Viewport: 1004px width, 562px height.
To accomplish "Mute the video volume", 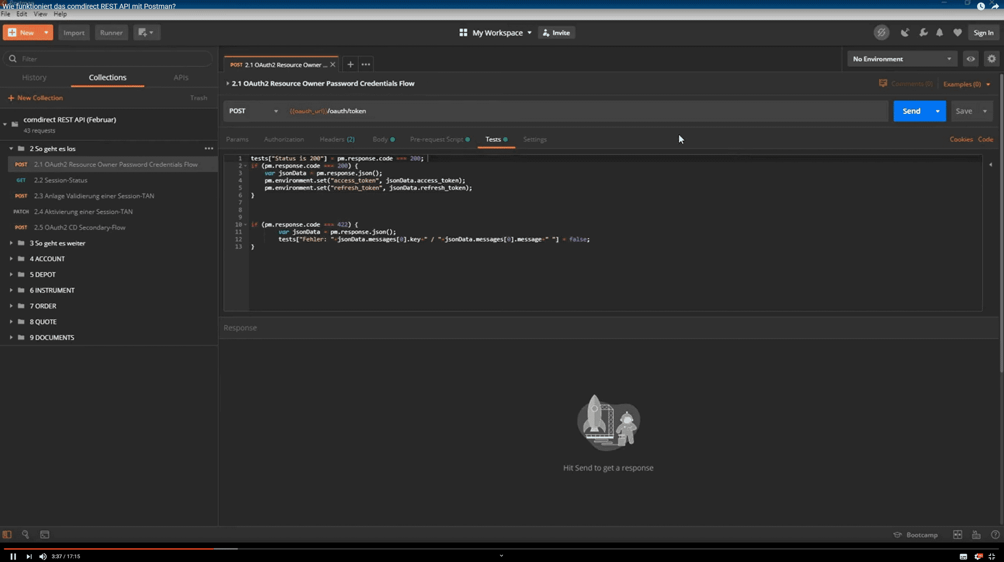I will tap(43, 556).
